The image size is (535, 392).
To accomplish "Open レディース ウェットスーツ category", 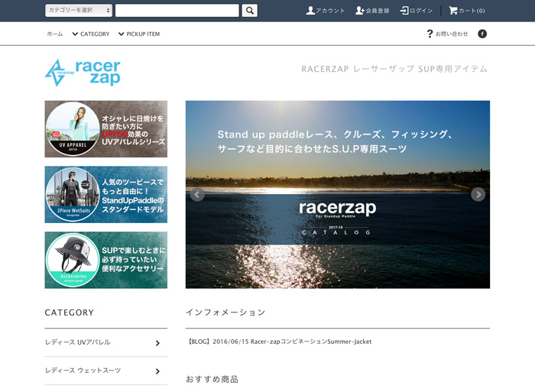I will [x=105, y=371].
